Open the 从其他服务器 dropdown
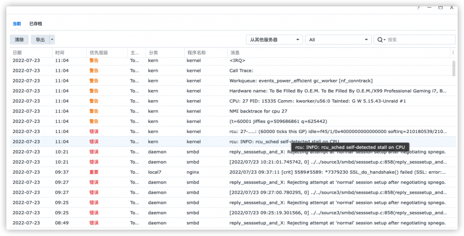 click(274, 39)
